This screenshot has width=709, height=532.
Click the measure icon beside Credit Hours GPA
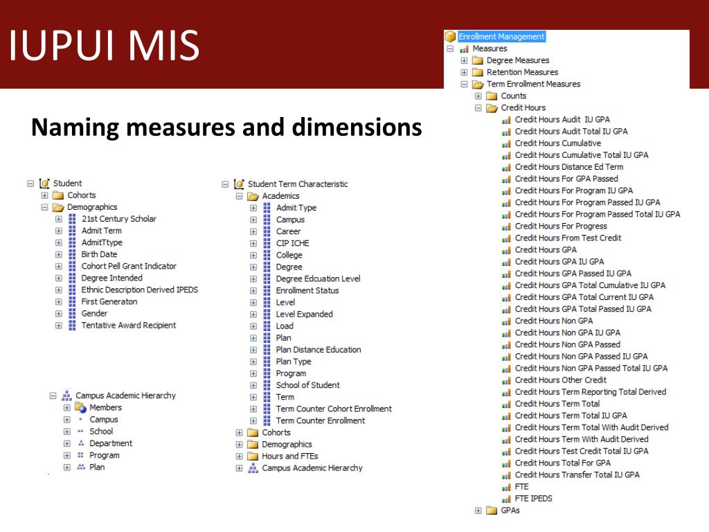[506, 250]
